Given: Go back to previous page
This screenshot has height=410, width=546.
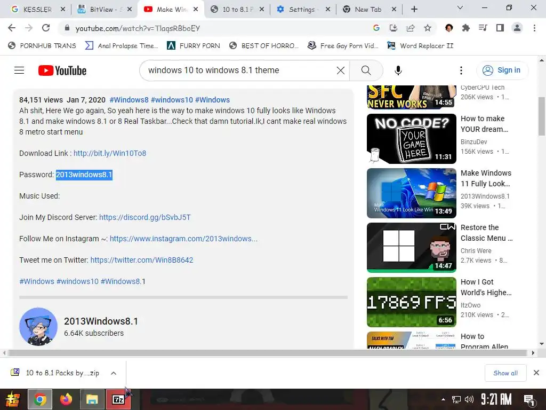Looking at the screenshot, I should 12,28.
